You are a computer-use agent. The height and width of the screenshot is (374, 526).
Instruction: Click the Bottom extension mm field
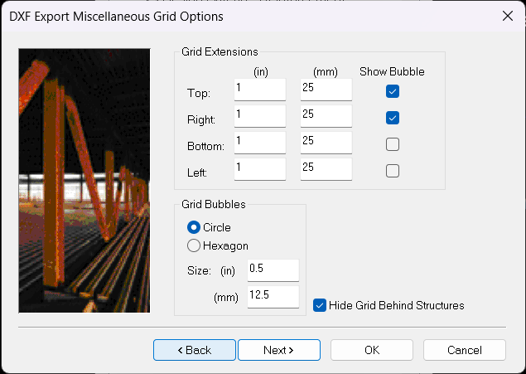click(x=326, y=143)
